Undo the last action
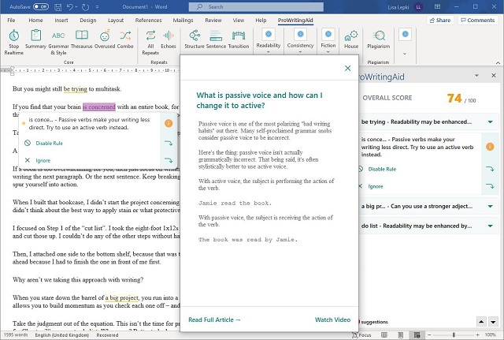 70,7
